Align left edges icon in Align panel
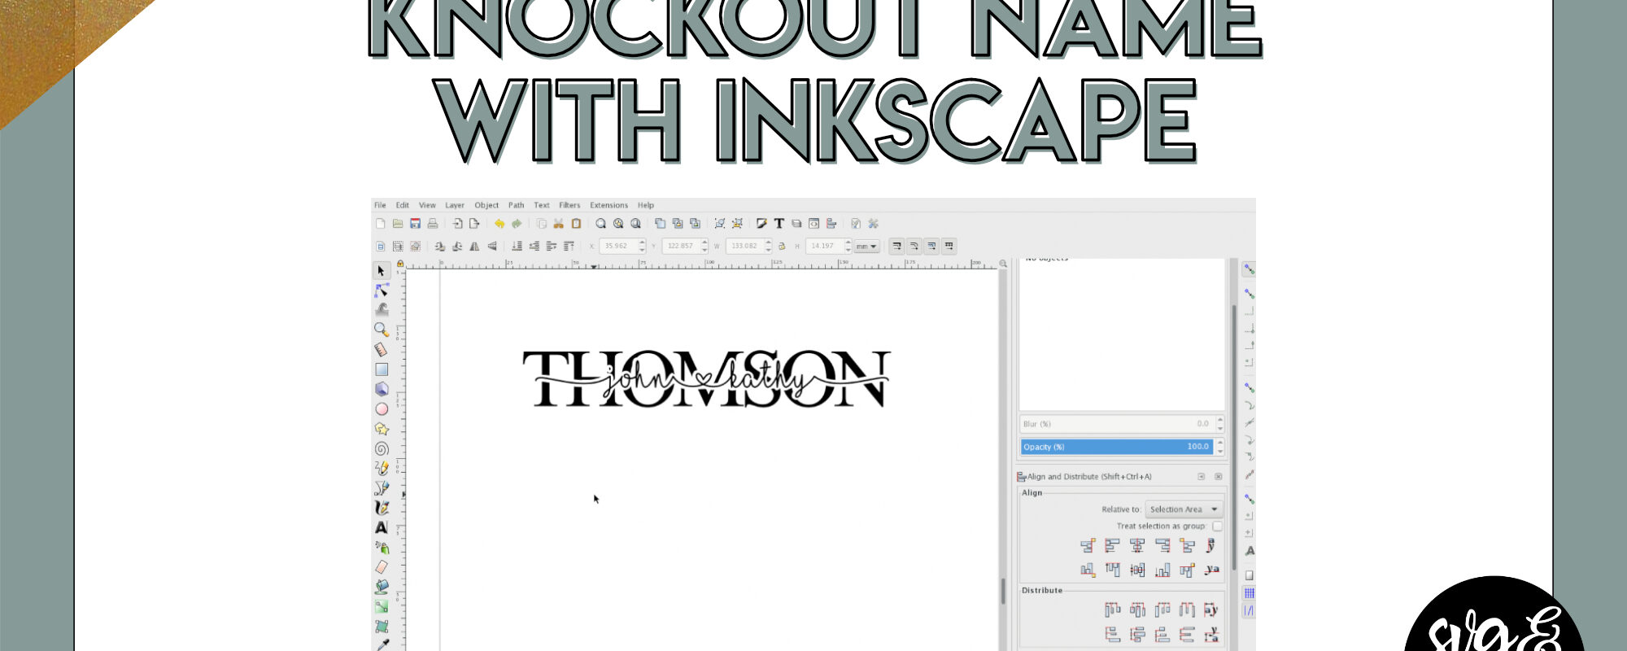The width and height of the screenshot is (1627, 651). click(x=1112, y=546)
